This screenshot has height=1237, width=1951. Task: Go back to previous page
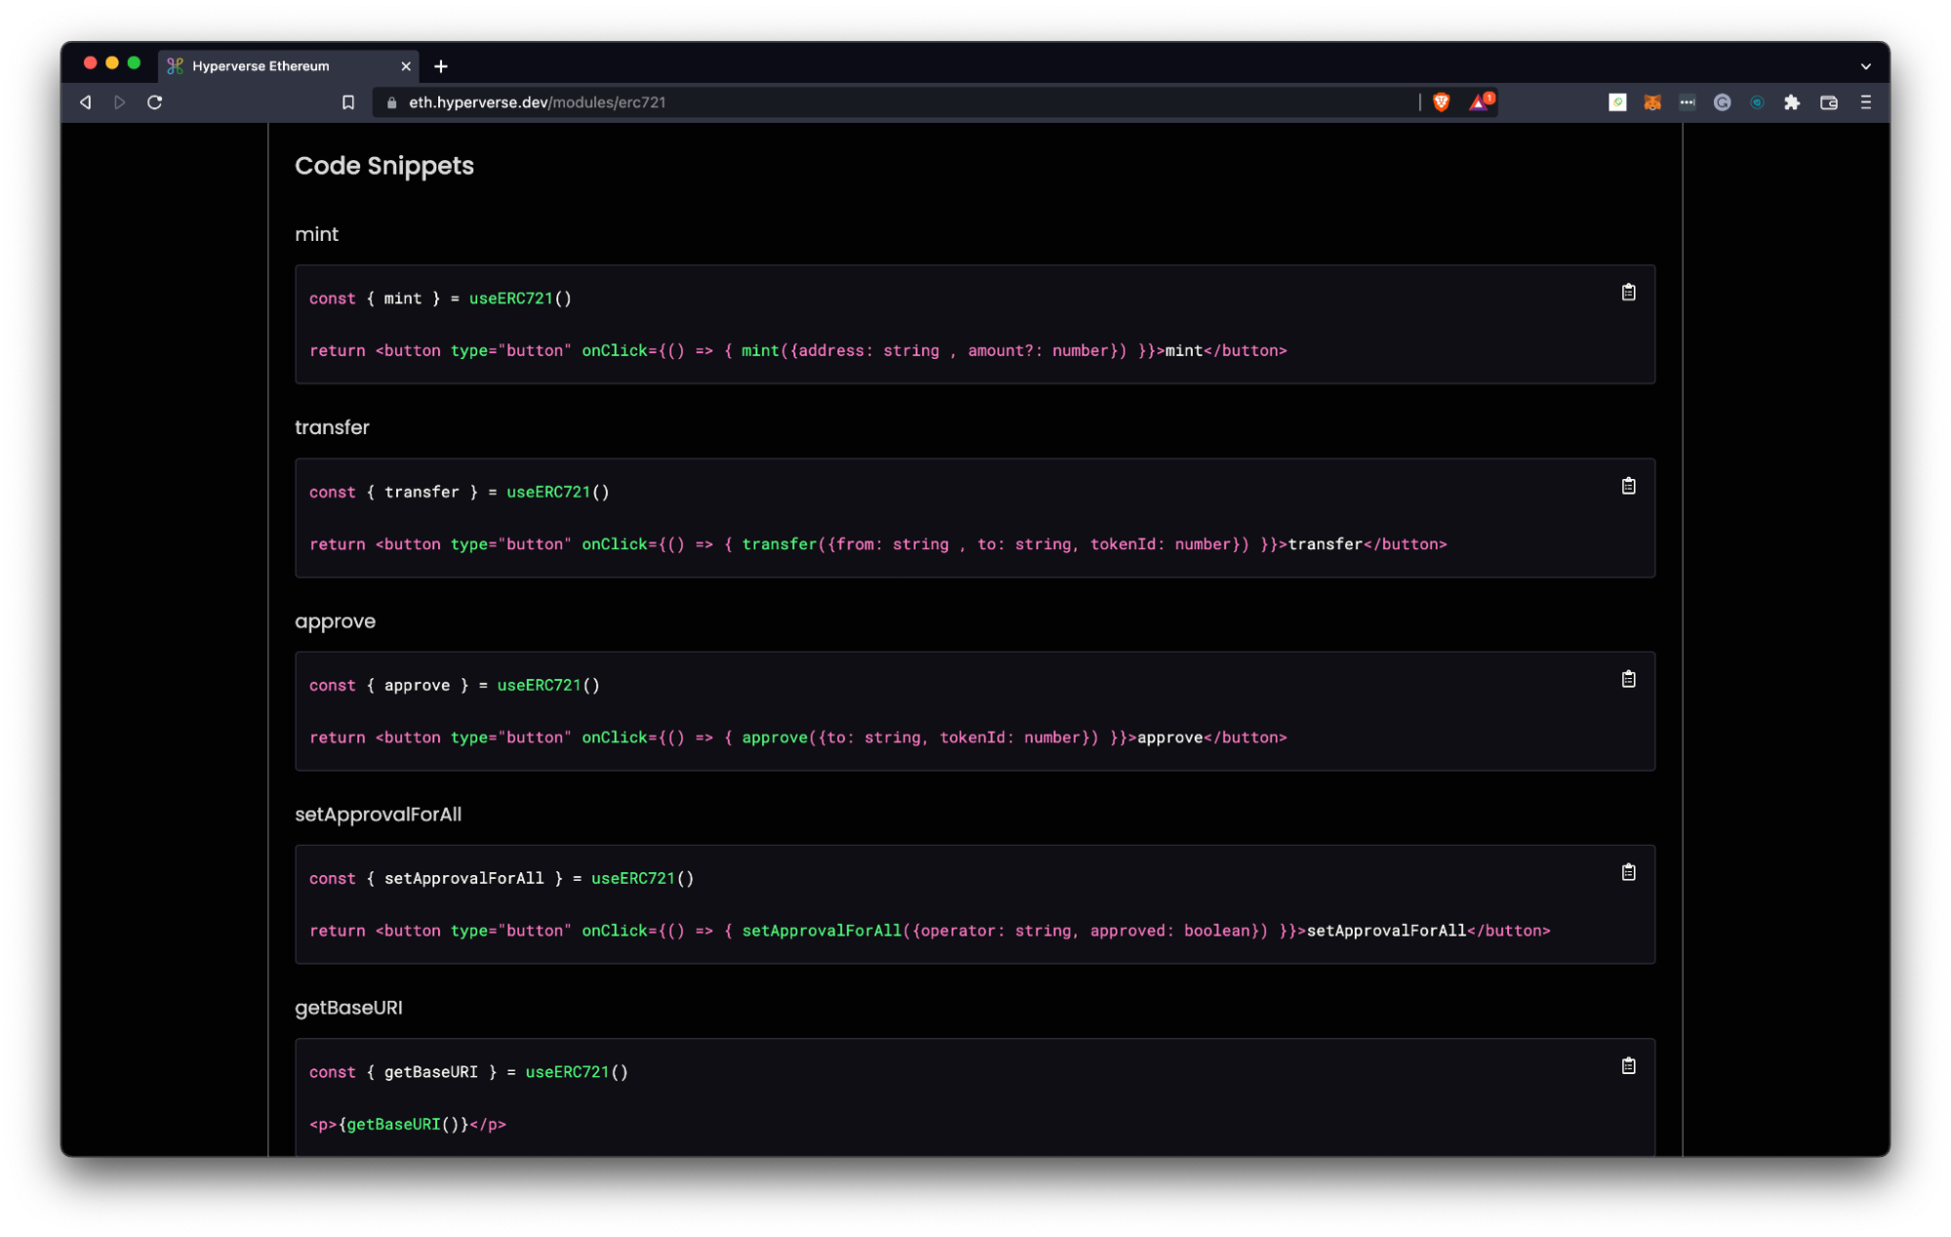coord(86,102)
